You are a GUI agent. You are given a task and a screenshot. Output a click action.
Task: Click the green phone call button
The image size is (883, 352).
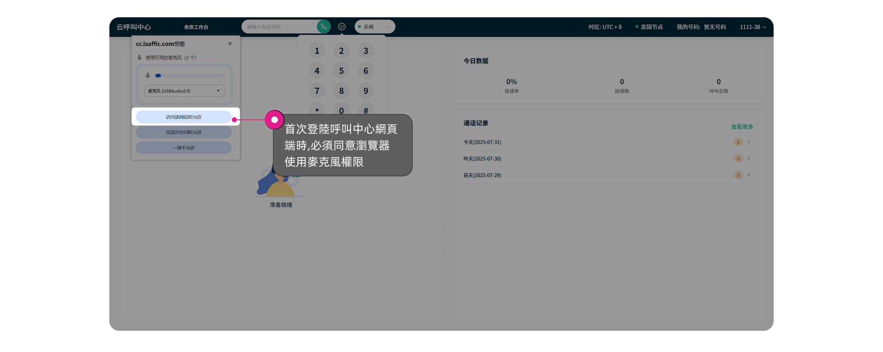tap(324, 27)
